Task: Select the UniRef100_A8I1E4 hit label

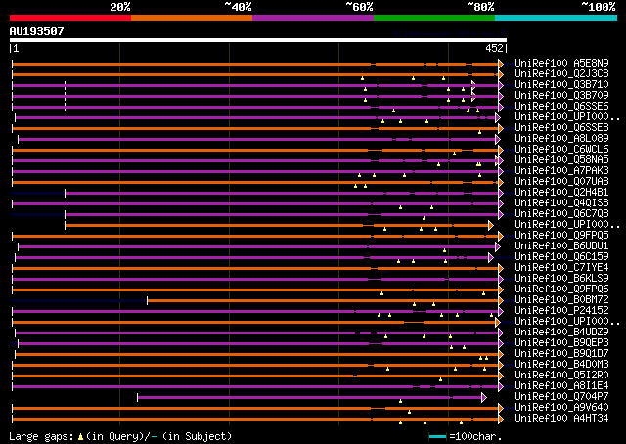Action: click(x=561, y=386)
